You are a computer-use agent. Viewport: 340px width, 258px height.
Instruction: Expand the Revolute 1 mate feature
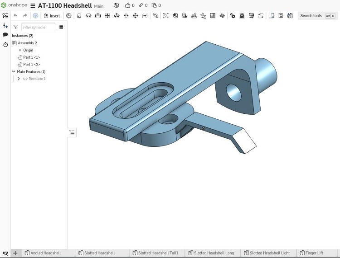(19, 79)
